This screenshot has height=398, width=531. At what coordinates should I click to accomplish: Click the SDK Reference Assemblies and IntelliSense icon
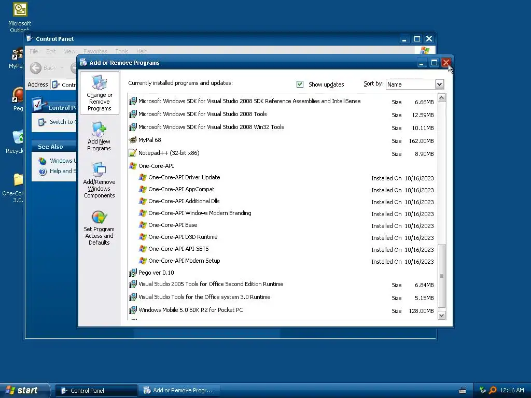[133, 101]
